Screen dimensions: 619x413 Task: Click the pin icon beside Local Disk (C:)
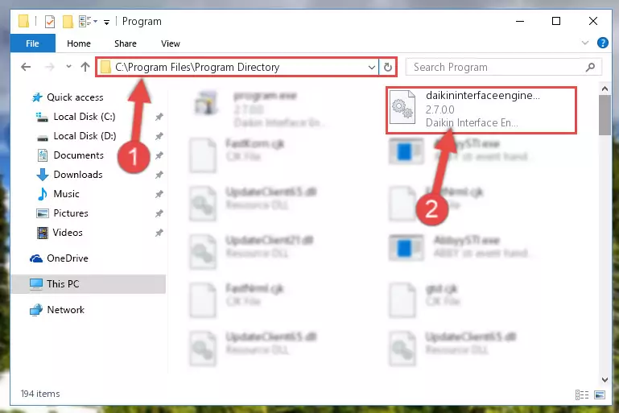159,117
